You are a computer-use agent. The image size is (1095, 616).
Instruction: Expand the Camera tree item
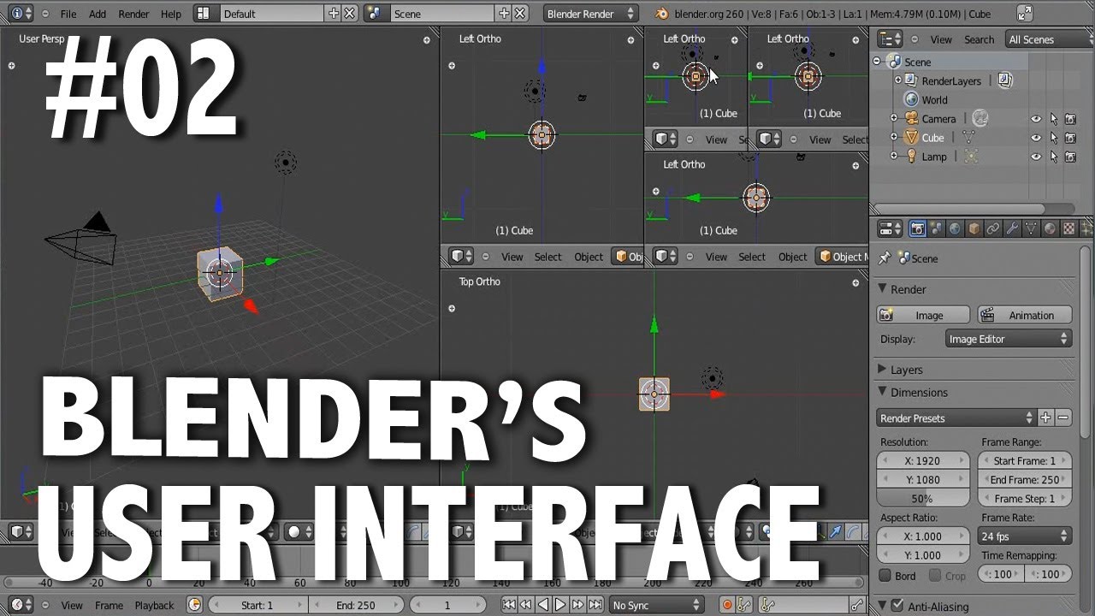pyautogui.click(x=894, y=118)
